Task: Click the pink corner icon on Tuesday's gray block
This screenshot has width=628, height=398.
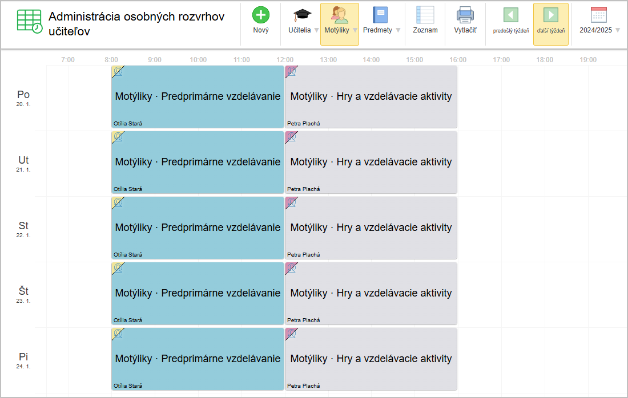Action: click(291, 137)
